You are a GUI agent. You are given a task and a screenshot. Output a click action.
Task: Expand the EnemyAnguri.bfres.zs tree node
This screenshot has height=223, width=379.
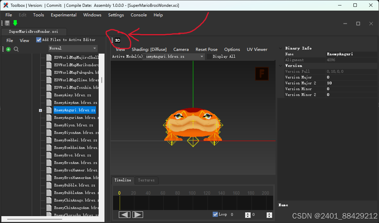tap(40, 110)
